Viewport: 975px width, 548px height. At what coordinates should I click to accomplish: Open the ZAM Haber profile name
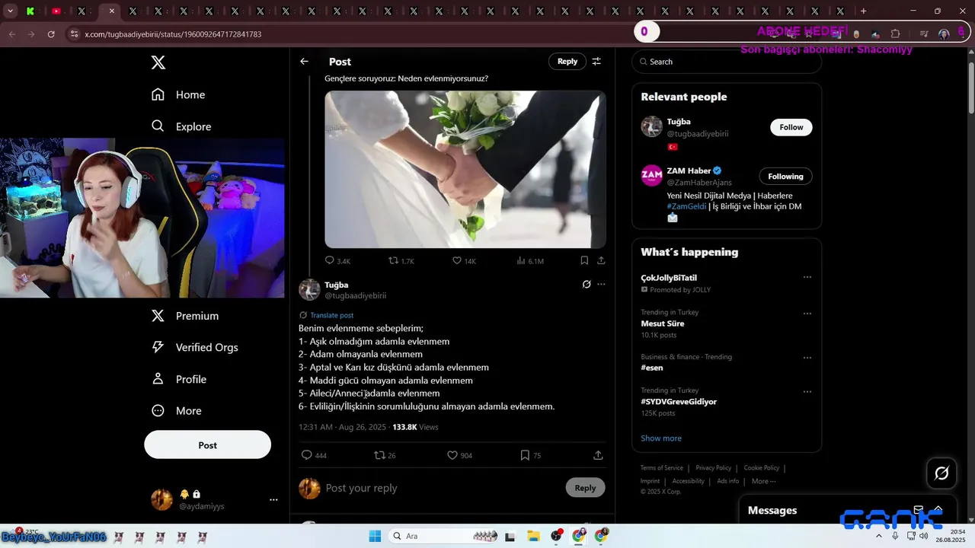coord(689,170)
